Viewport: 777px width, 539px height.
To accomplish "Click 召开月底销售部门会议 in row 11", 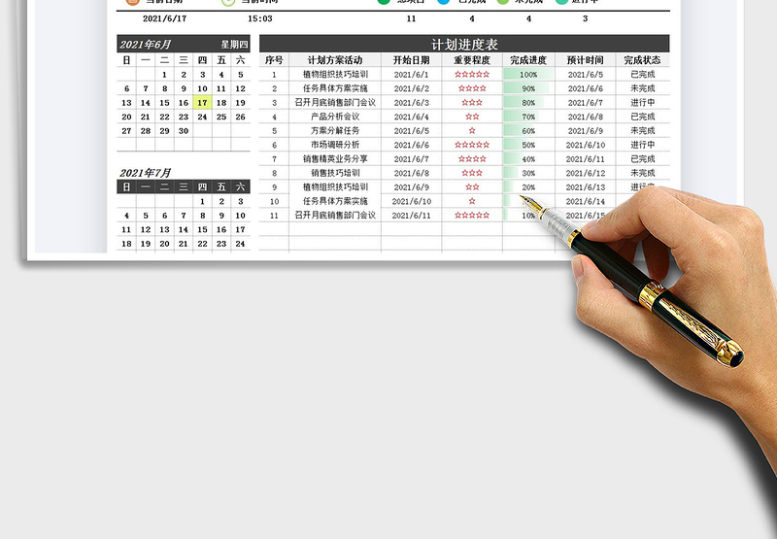I will click(335, 215).
